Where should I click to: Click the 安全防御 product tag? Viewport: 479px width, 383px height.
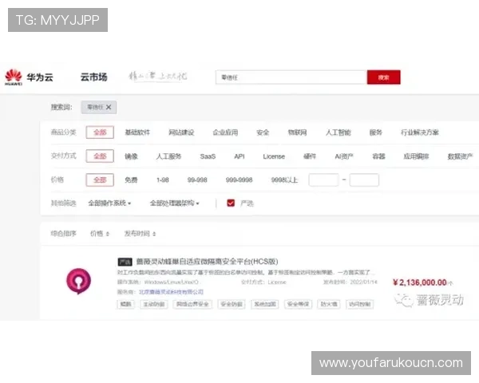232,304
